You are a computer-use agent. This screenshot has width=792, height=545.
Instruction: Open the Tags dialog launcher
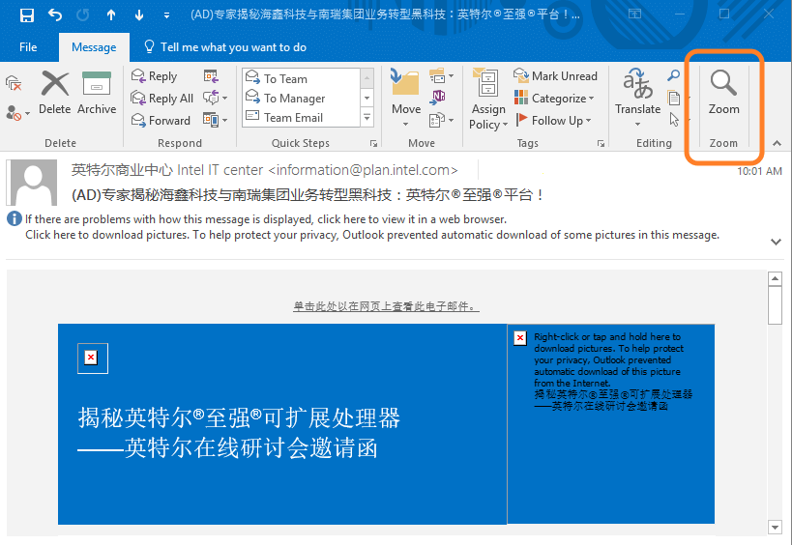click(x=601, y=143)
